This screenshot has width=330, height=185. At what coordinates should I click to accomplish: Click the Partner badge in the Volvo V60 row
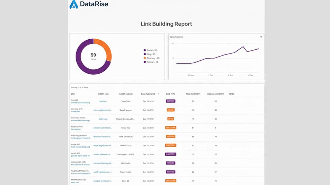point(171,101)
